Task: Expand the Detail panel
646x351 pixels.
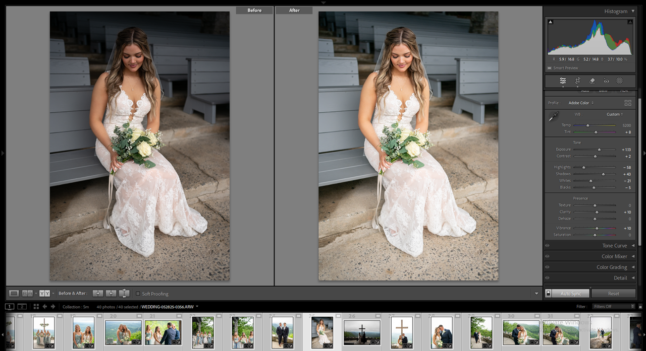Action: [633, 278]
